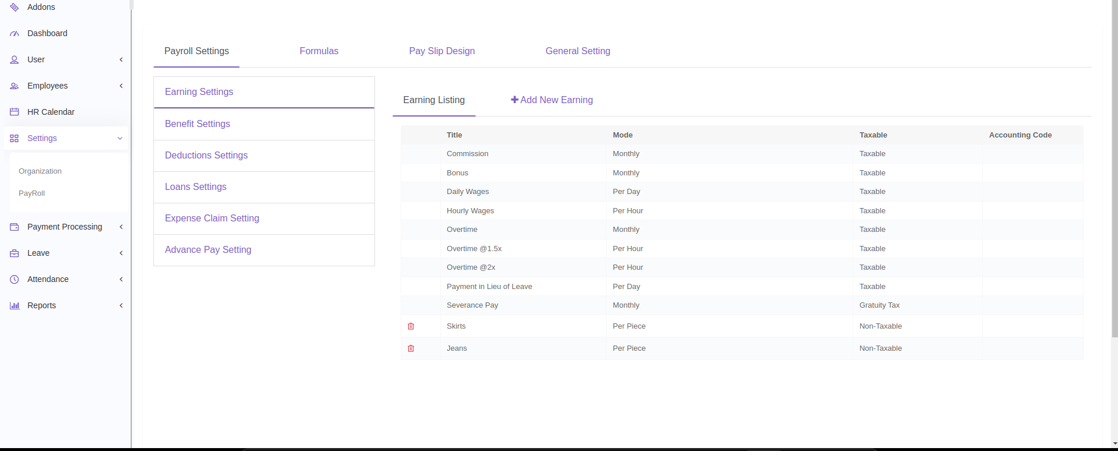Open the General Setting tab
Image resolution: width=1118 pixels, height=451 pixels.
click(577, 51)
